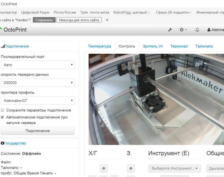Switch to the Таймлапс tab

pos(204,46)
